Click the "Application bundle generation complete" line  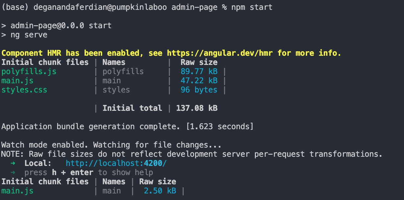[x=127, y=127]
